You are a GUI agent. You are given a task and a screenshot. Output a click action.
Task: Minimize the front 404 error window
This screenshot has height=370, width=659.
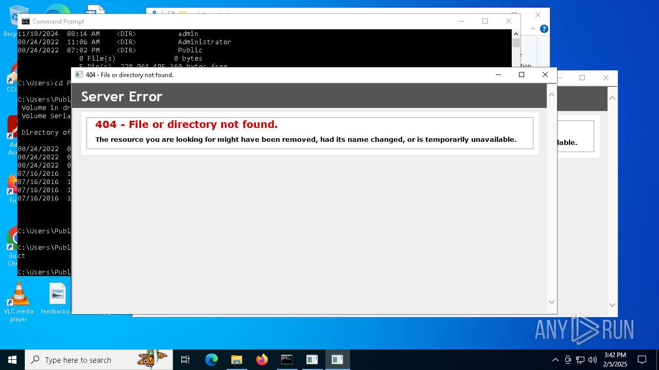pos(498,75)
